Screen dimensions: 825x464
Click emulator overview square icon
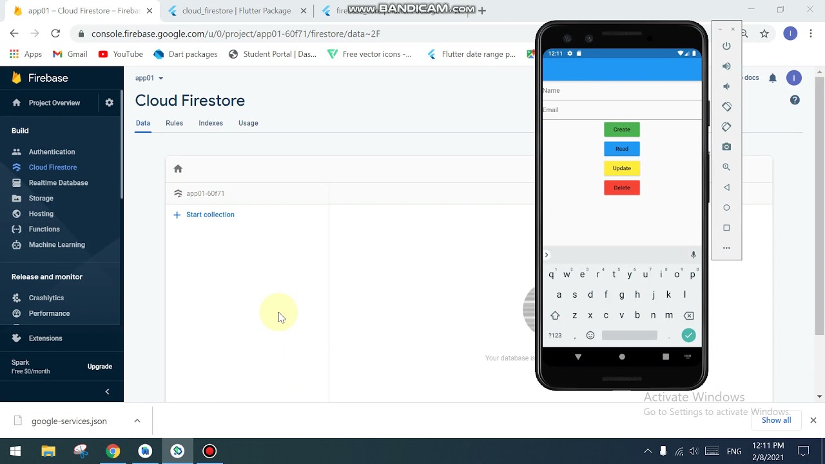pyautogui.click(x=726, y=227)
